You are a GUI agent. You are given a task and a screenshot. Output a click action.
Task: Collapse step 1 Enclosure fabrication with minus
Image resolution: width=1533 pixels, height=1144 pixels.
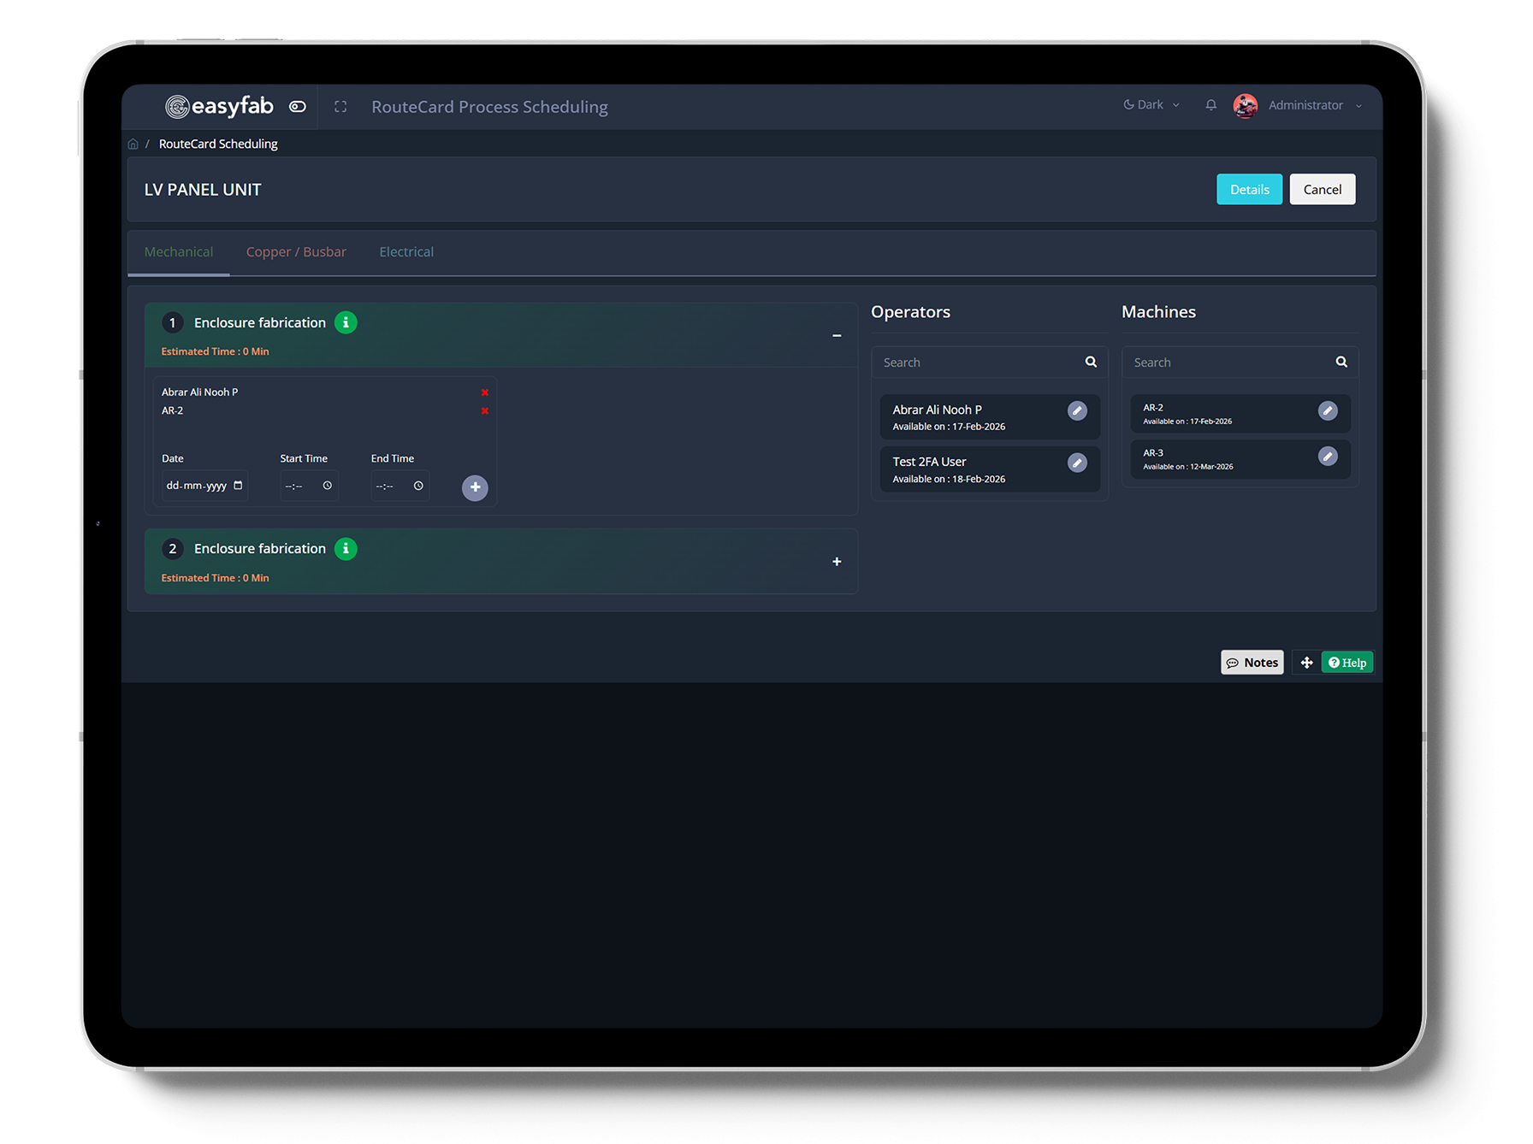tap(837, 335)
